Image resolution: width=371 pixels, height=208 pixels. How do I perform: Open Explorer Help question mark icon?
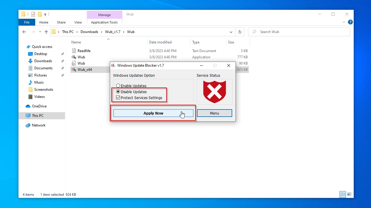[x=350, y=22]
